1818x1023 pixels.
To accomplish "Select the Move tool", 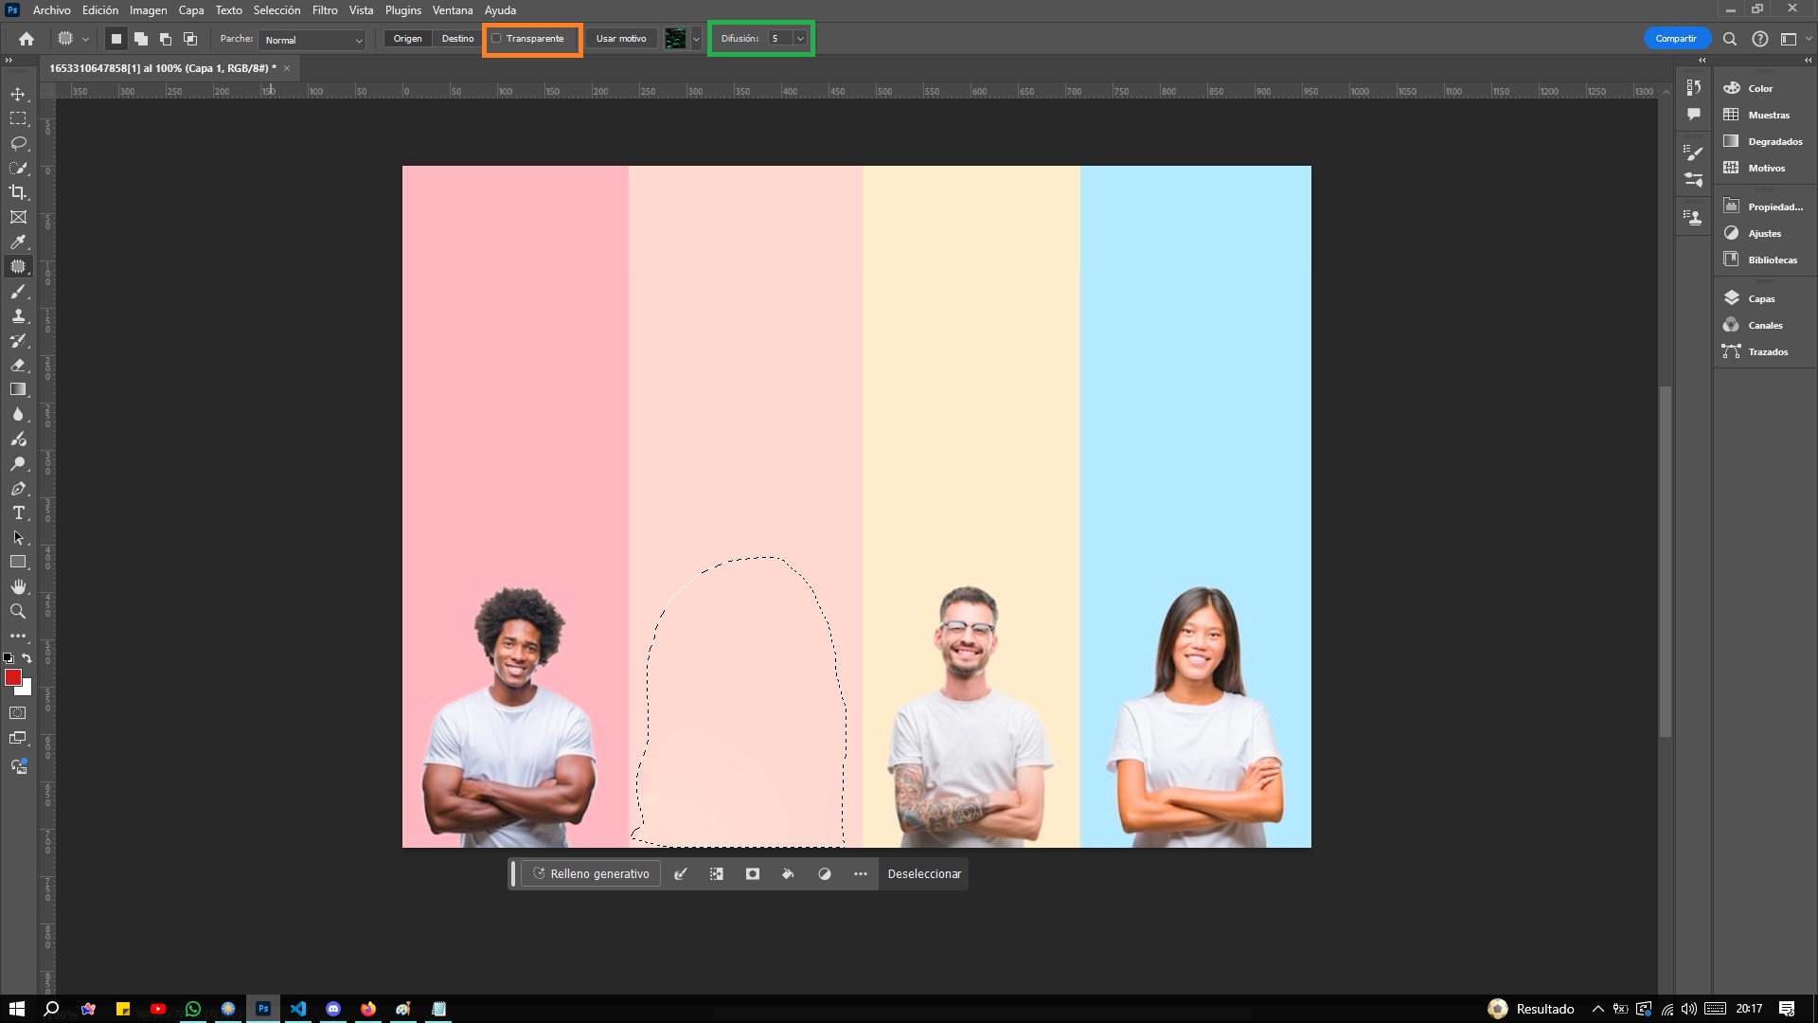I will point(18,94).
